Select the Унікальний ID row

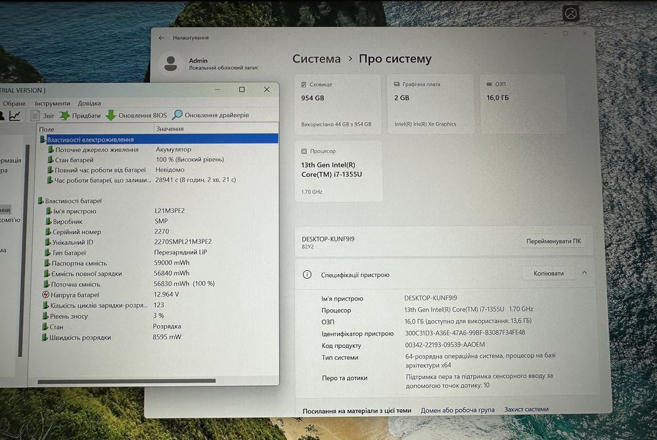click(x=158, y=242)
